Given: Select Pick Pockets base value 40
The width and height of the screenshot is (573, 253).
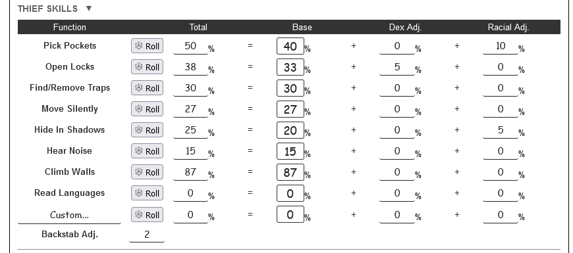Looking at the screenshot, I should [290, 46].
